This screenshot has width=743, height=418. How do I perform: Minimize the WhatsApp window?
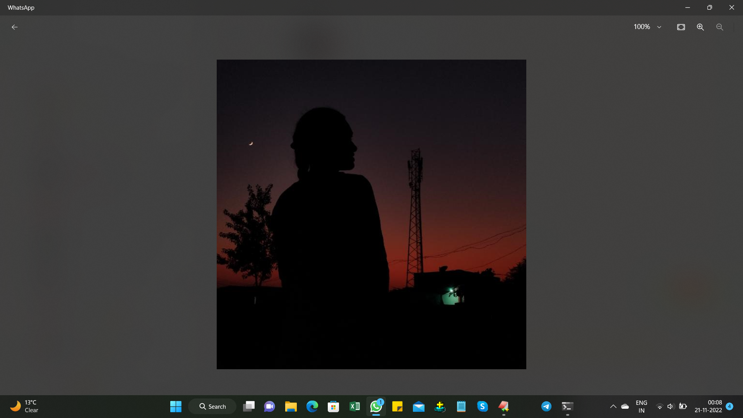(x=688, y=7)
